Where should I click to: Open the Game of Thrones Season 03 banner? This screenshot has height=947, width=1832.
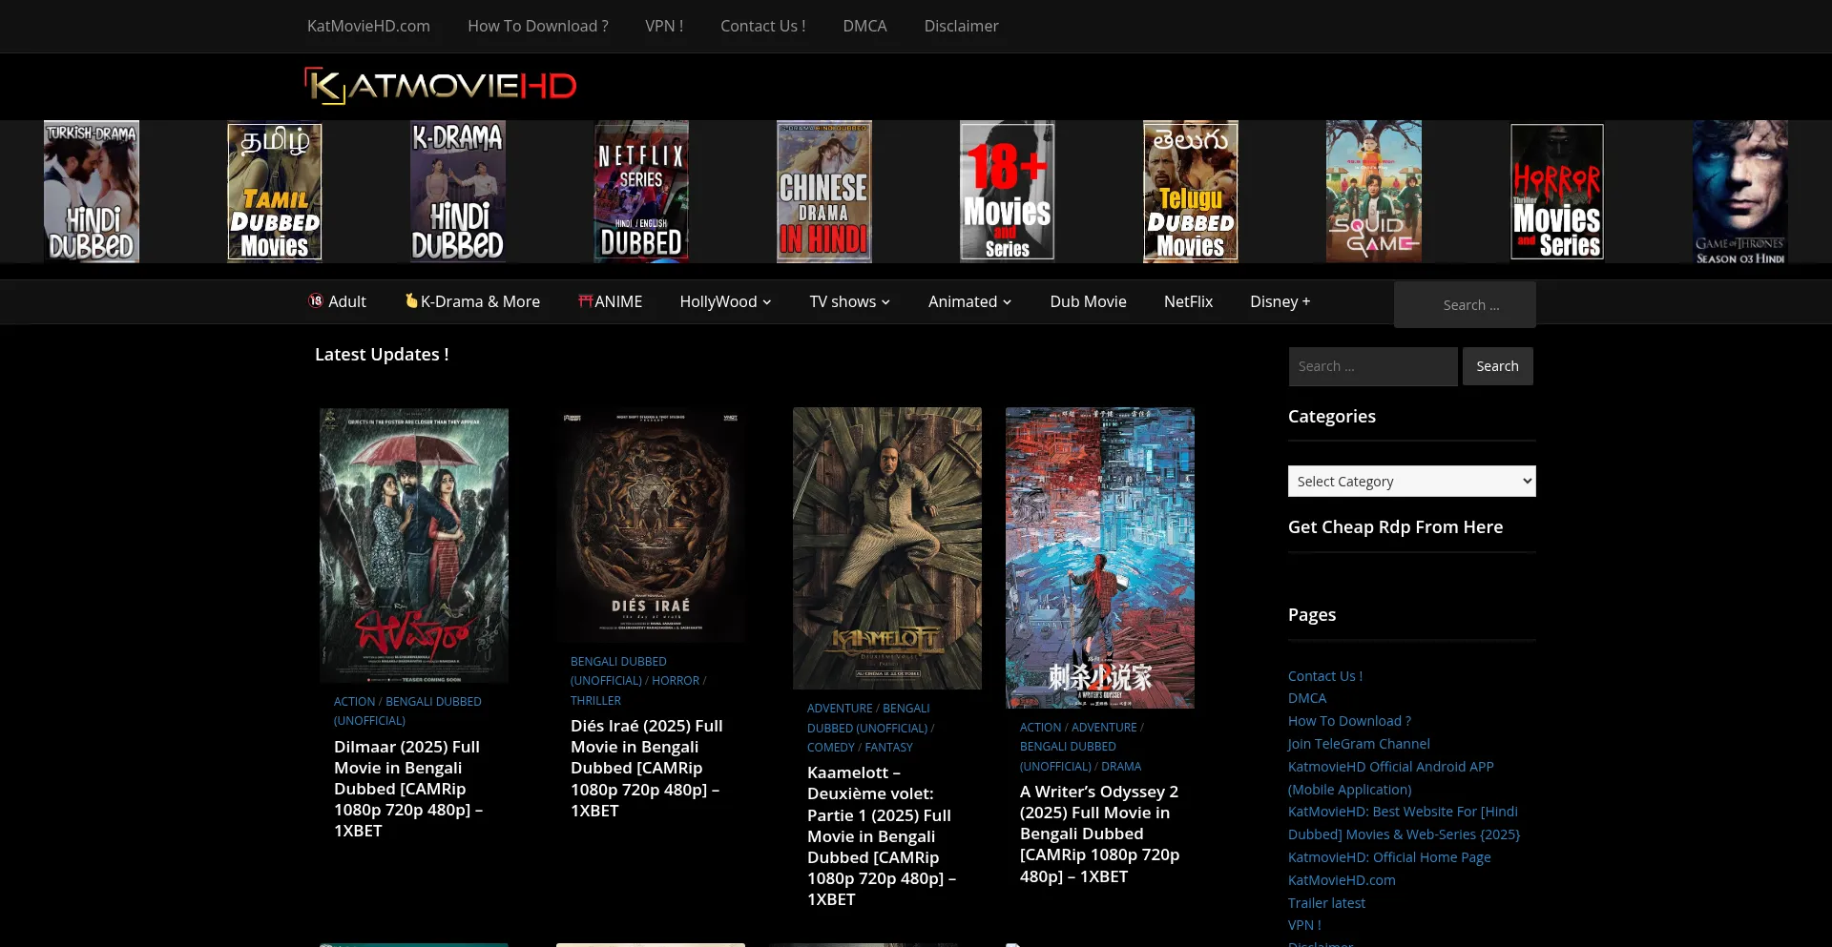[x=1739, y=191]
